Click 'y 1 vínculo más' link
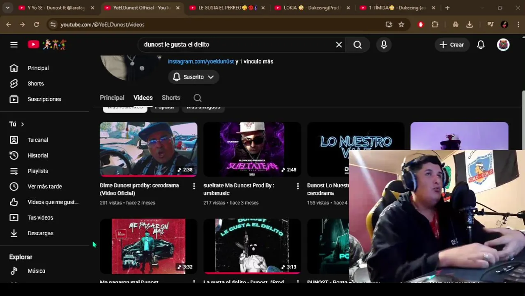 (254, 61)
